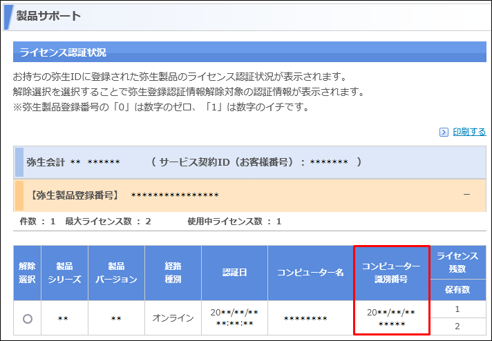Click the 解除選択 column header
The image size is (492, 341).
27,273
